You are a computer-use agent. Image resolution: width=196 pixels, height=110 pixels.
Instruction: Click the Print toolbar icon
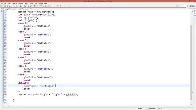point(9,6)
